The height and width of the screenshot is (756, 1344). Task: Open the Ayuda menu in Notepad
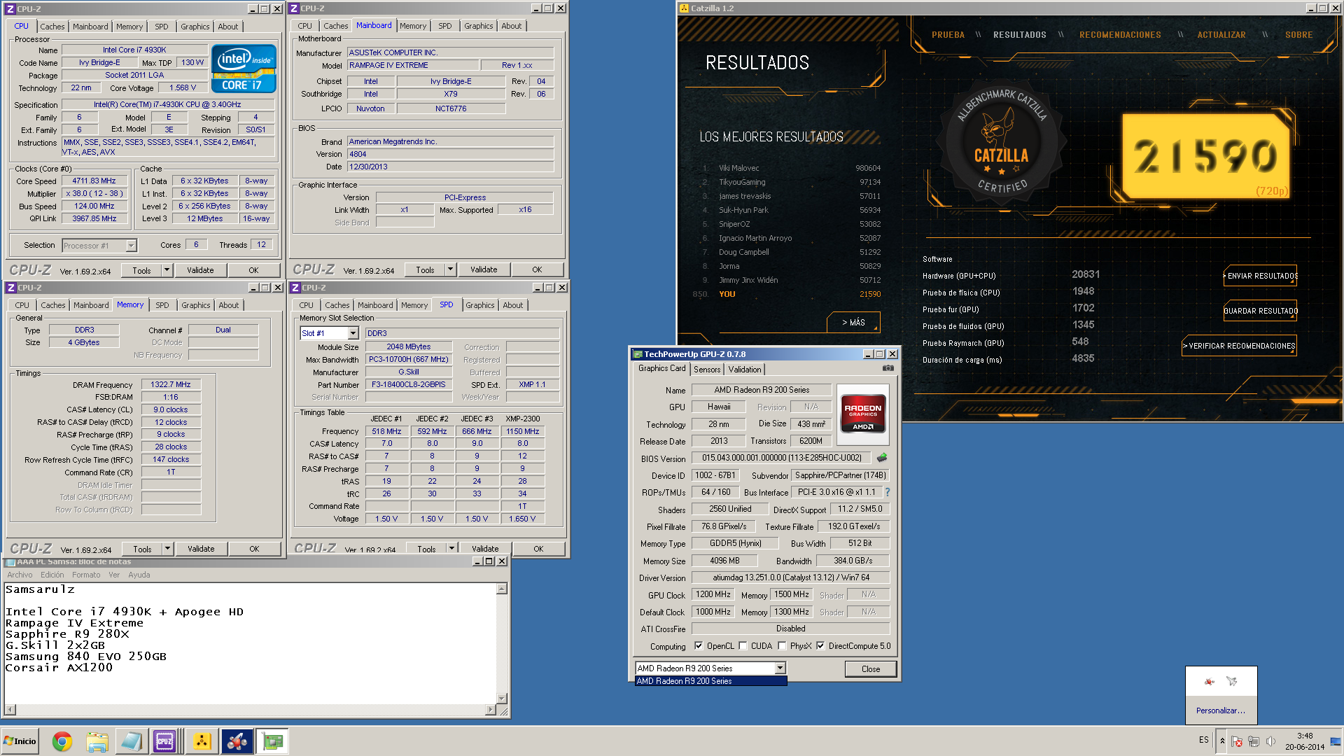point(139,575)
